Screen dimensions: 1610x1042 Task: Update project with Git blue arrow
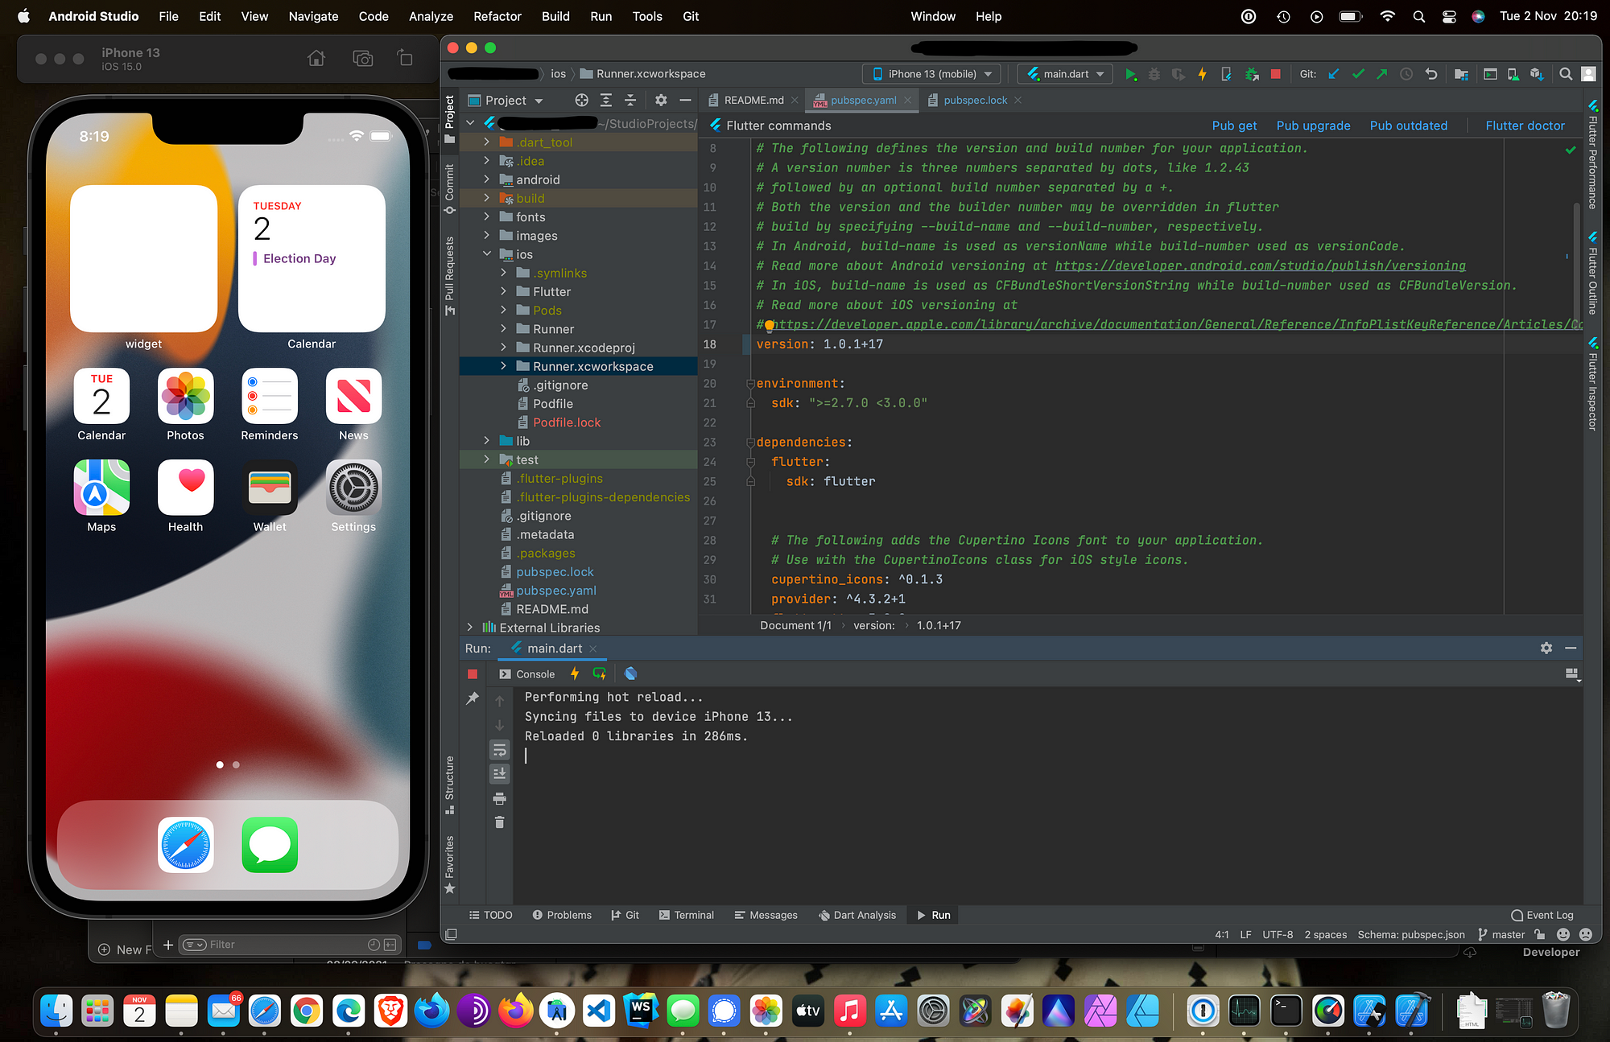click(1333, 74)
